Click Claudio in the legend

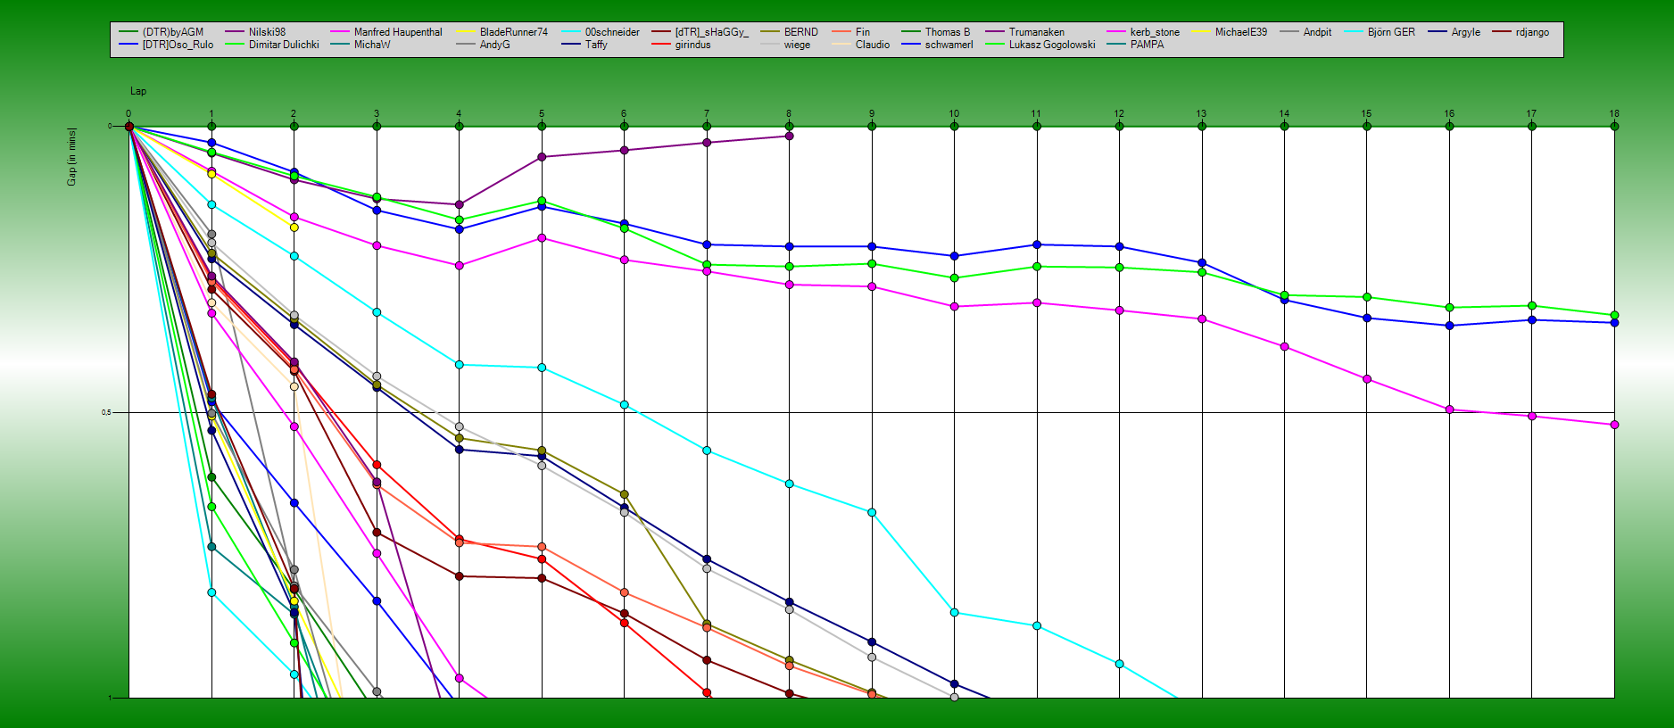click(873, 45)
